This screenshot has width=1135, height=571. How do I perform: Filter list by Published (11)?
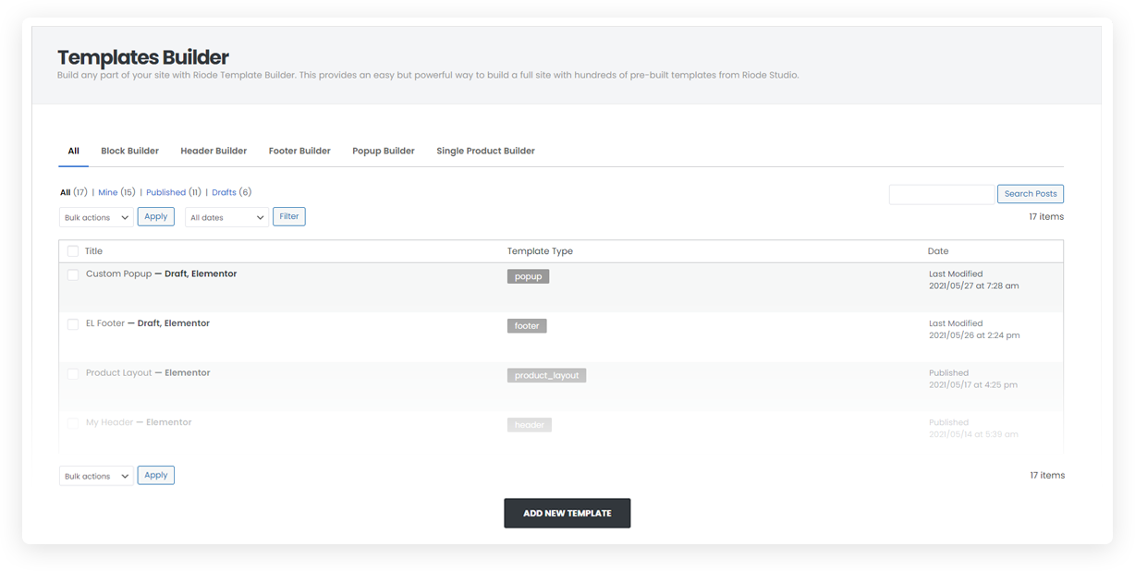pos(174,192)
